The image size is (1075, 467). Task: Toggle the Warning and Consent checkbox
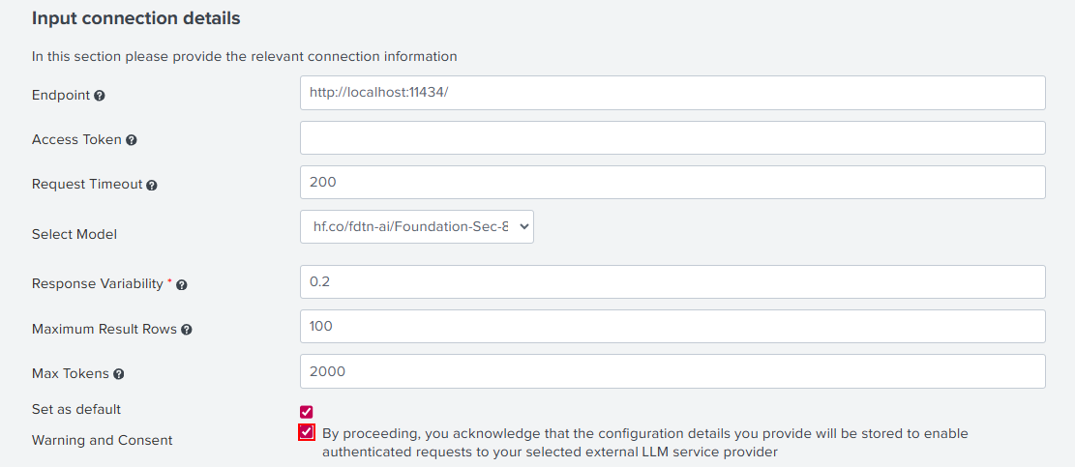(x=307, y=433)
